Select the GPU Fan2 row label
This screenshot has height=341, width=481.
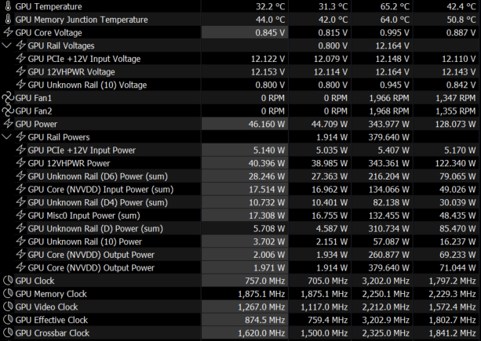pos(34,111)
